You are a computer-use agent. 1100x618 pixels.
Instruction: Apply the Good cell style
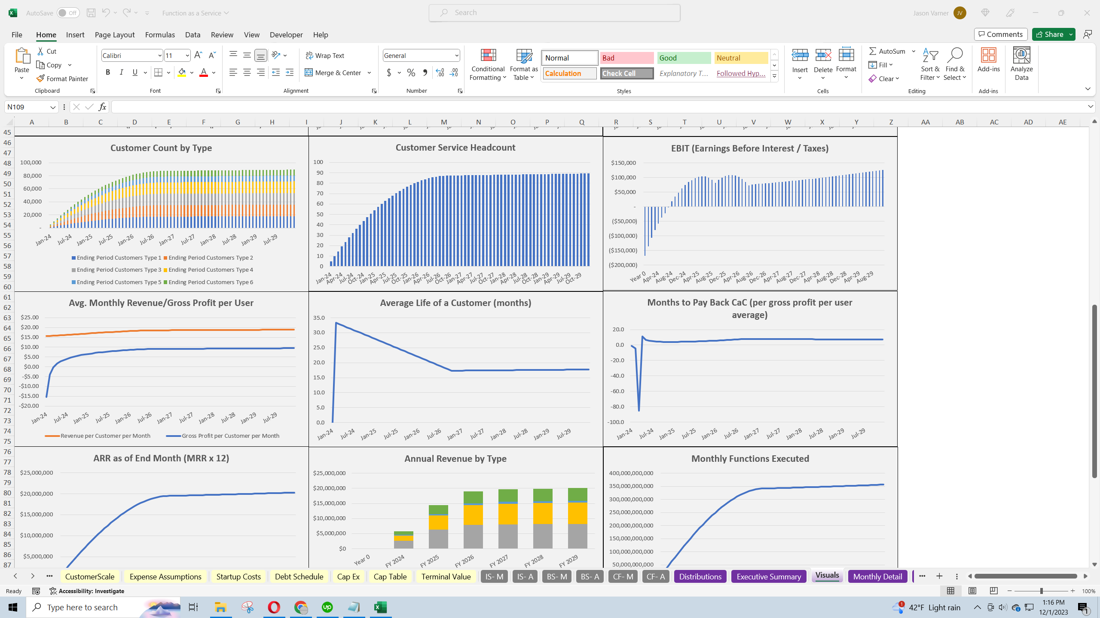coord(684,58)
